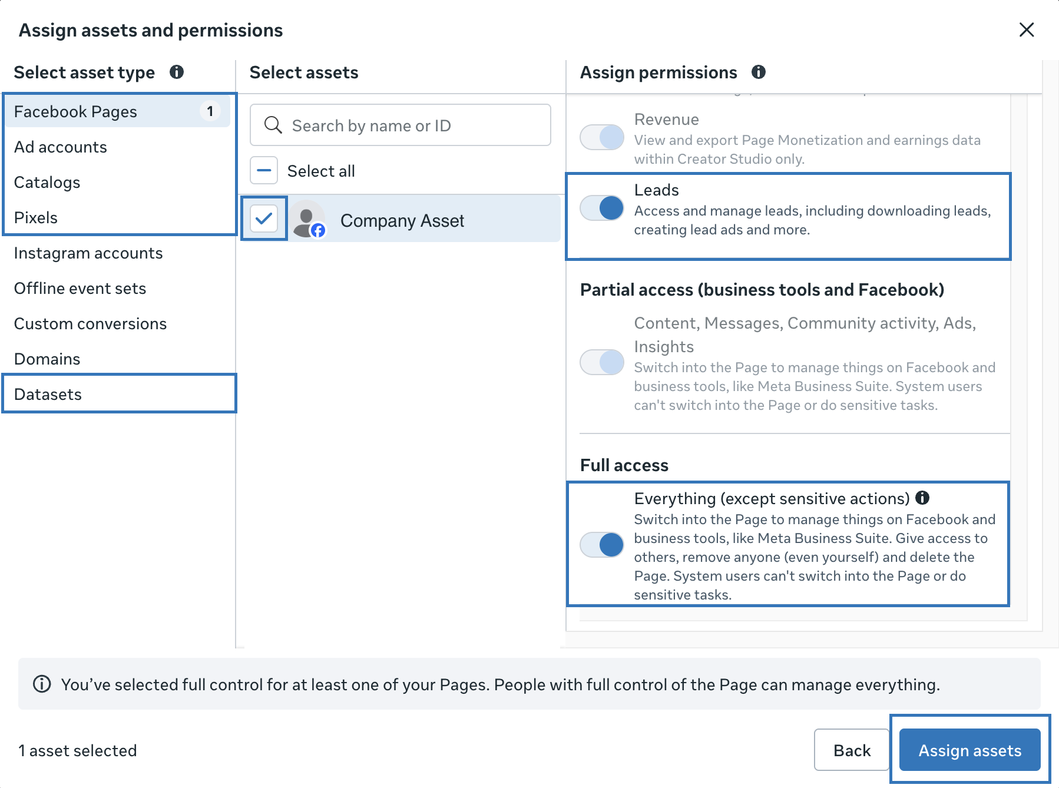Image resolution: width=1059 pixels, height=788 pixels.
Task: Turn off the Leads permission toggle
Action: (602, 208)
